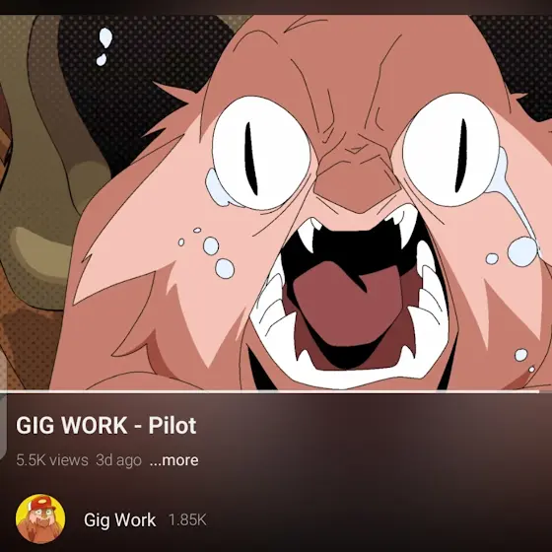The image size is (552, 552).
Task: Tap the cat's pink tongue in the video
Action: [x=347, y=307]
